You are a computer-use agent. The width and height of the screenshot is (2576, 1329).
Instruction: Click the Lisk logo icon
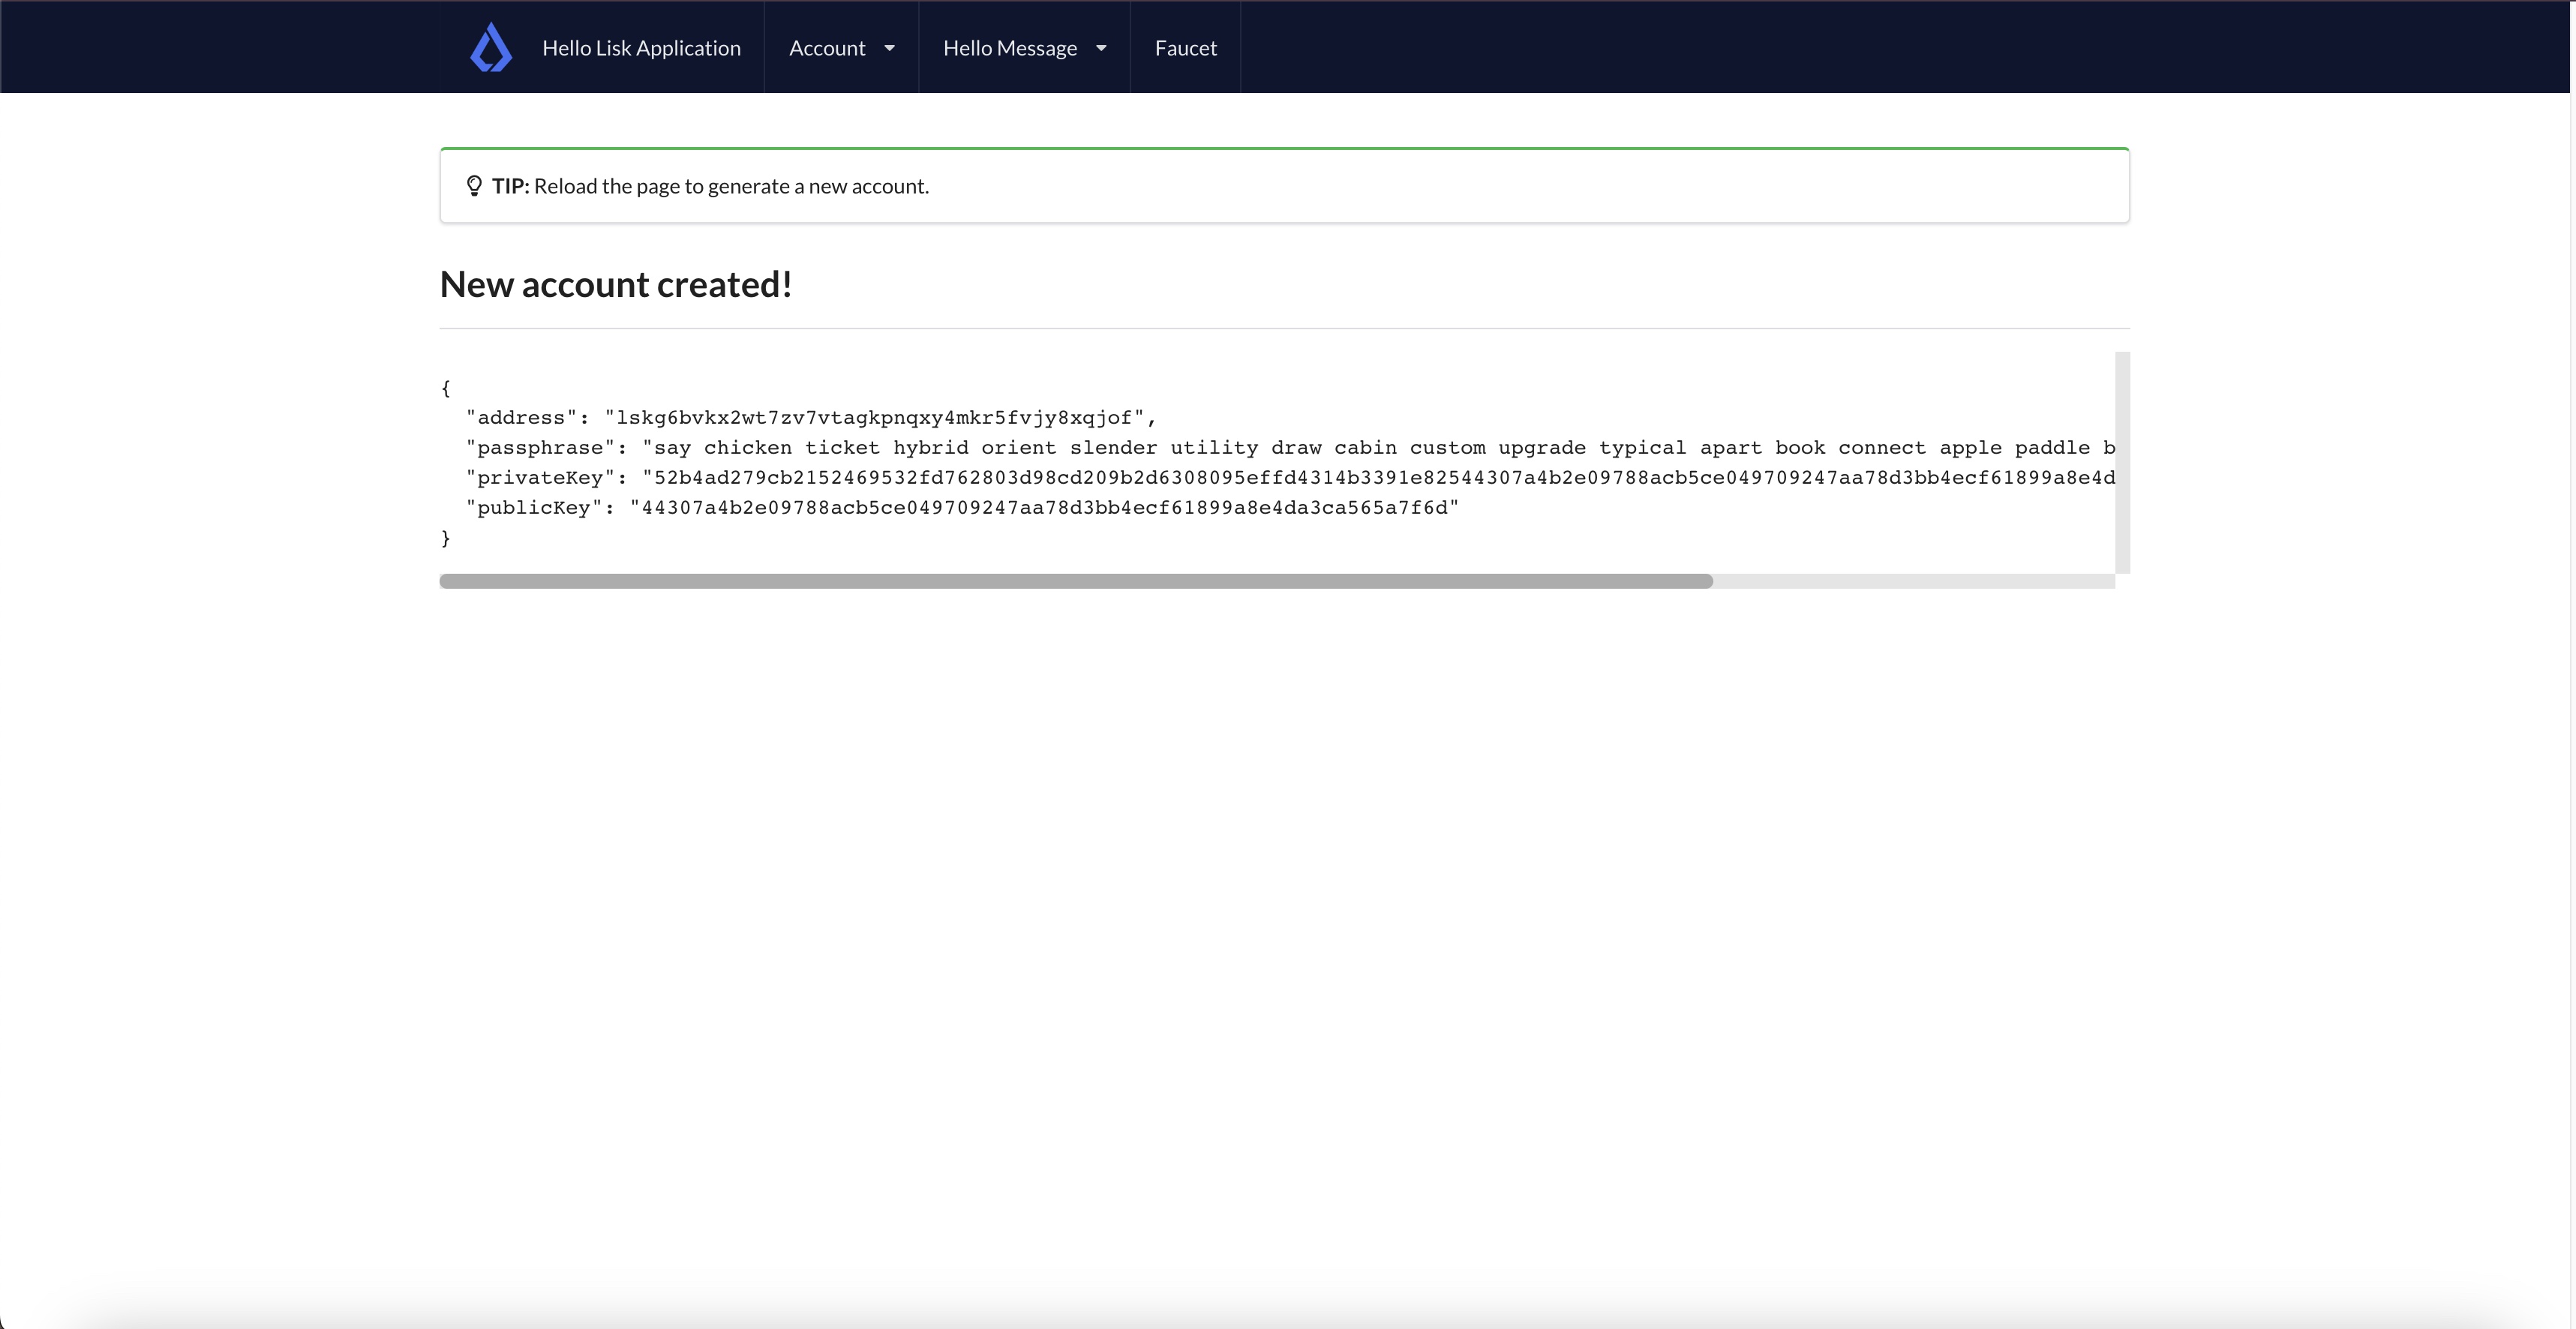pos(491,48)
